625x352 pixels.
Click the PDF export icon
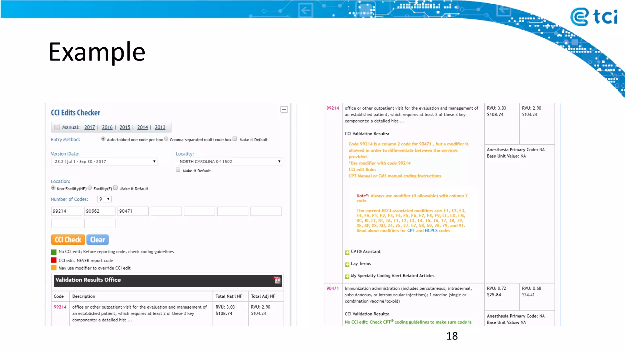click(x=277, y=280)
